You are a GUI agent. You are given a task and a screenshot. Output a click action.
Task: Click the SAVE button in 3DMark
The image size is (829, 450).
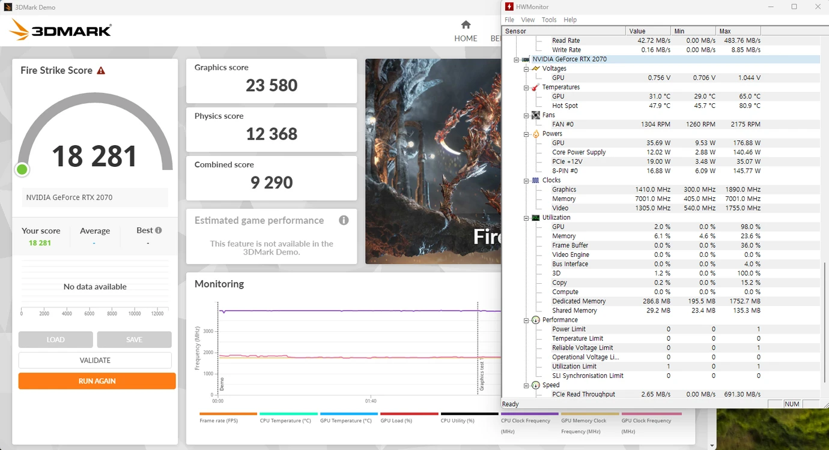point(135,340)
